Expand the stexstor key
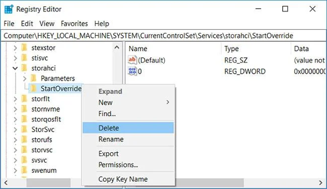327x189 pixels. coord(15,48)
